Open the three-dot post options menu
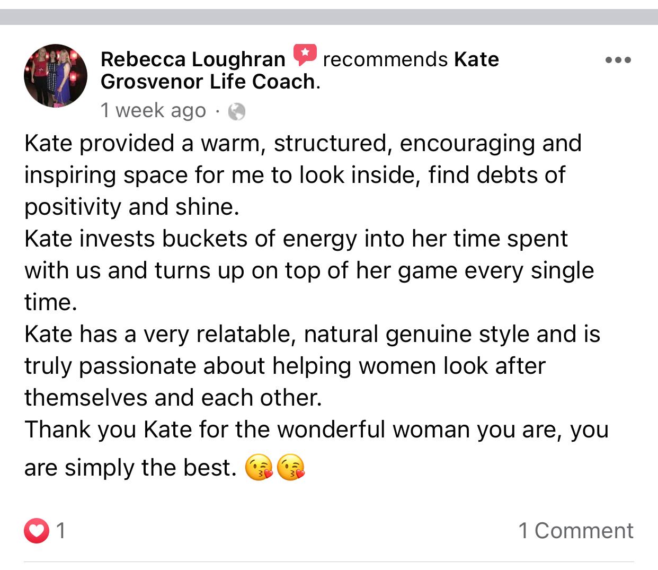This screenshot has width=658, height=570. pos(618,60)
